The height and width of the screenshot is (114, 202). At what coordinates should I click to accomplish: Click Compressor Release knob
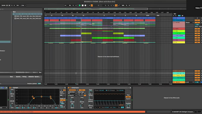coord(91,104)
